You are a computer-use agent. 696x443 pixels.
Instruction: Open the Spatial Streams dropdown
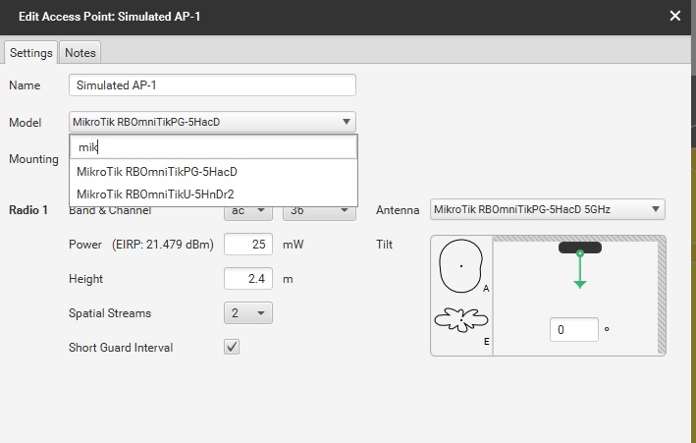[248, 312]
